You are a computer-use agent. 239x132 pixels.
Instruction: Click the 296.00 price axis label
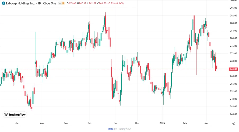[233, 8]
